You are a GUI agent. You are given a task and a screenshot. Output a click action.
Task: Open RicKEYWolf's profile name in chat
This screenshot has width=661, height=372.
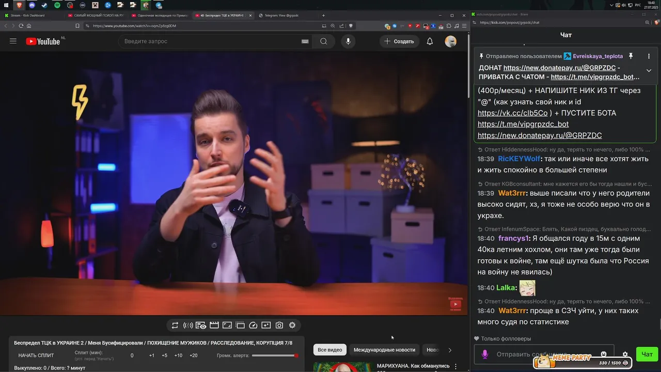(x=519, y=159)
